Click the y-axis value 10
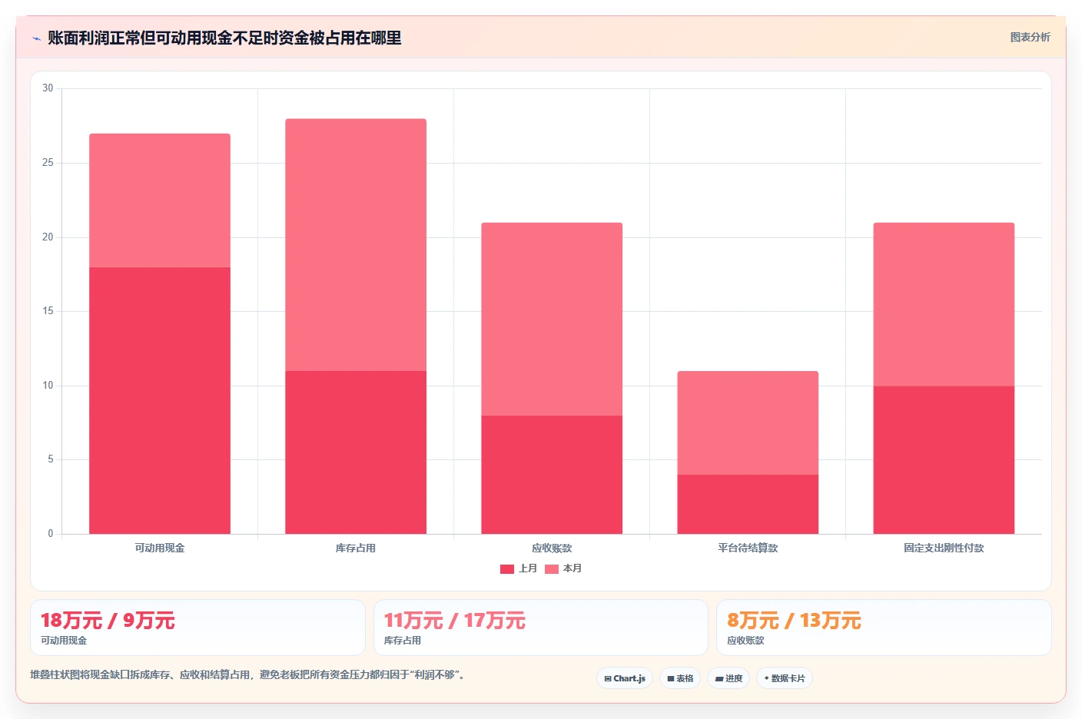This screenshot has height=719, width=1082. (x=48, y=386)
